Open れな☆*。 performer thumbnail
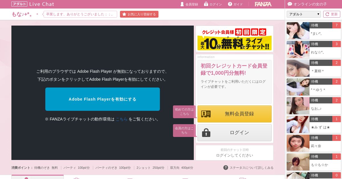 (298, 49)
